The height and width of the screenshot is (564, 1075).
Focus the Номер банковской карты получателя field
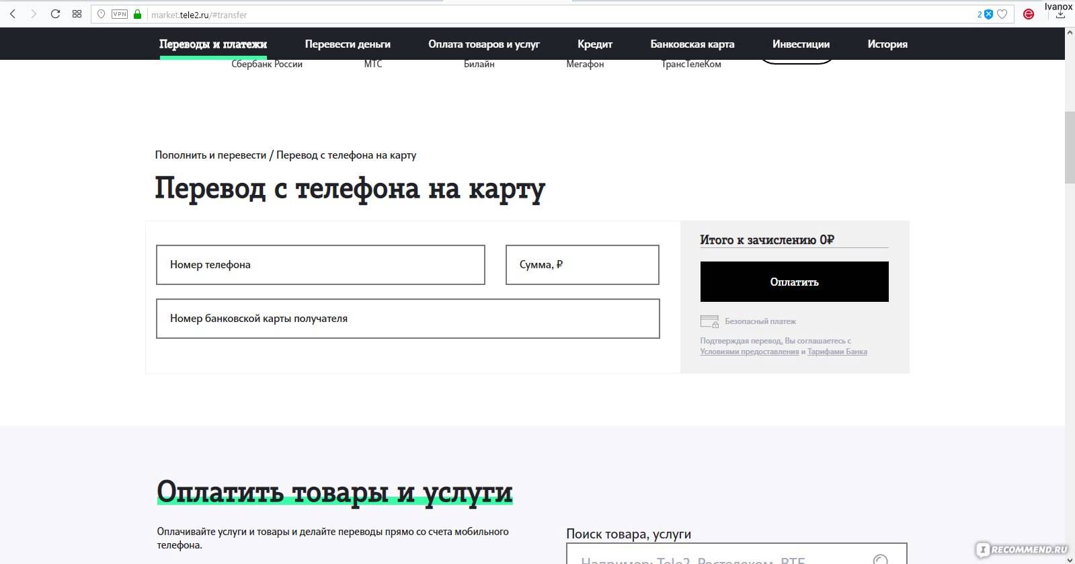[x=408, y=319]
